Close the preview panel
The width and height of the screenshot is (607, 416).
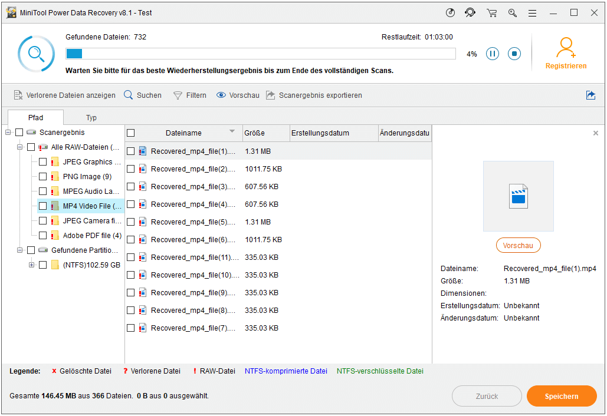coord(596,133)
